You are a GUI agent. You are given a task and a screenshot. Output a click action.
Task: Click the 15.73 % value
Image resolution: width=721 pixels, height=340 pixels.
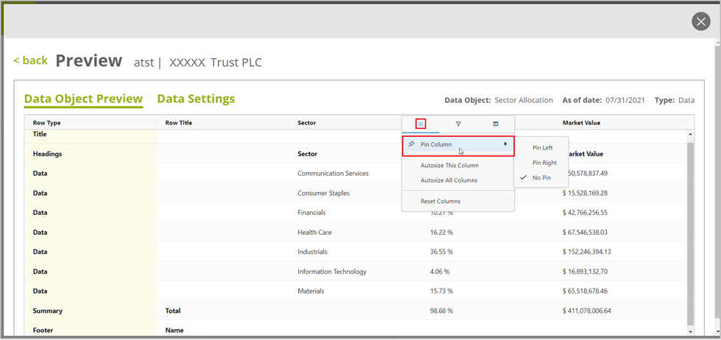point(441,291)
